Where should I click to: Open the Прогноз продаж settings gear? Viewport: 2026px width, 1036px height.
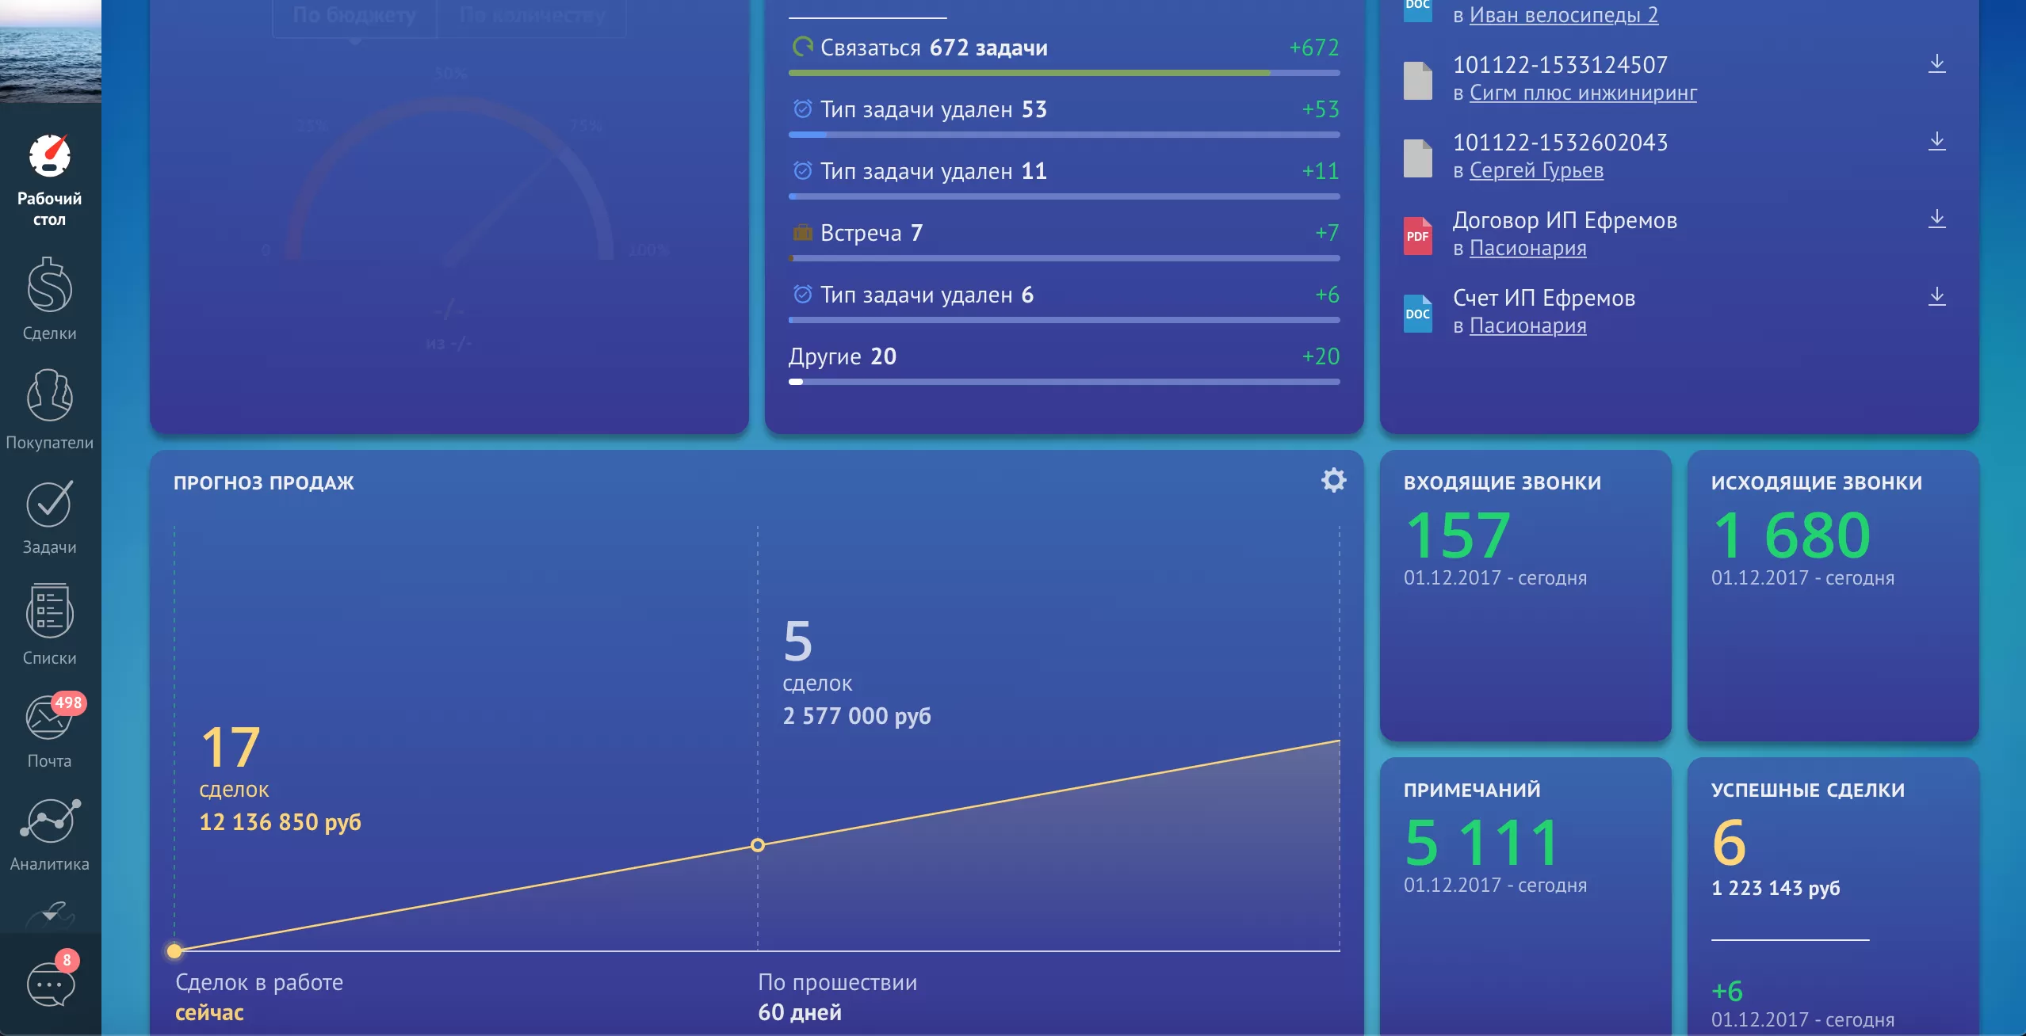(1333, 480)
